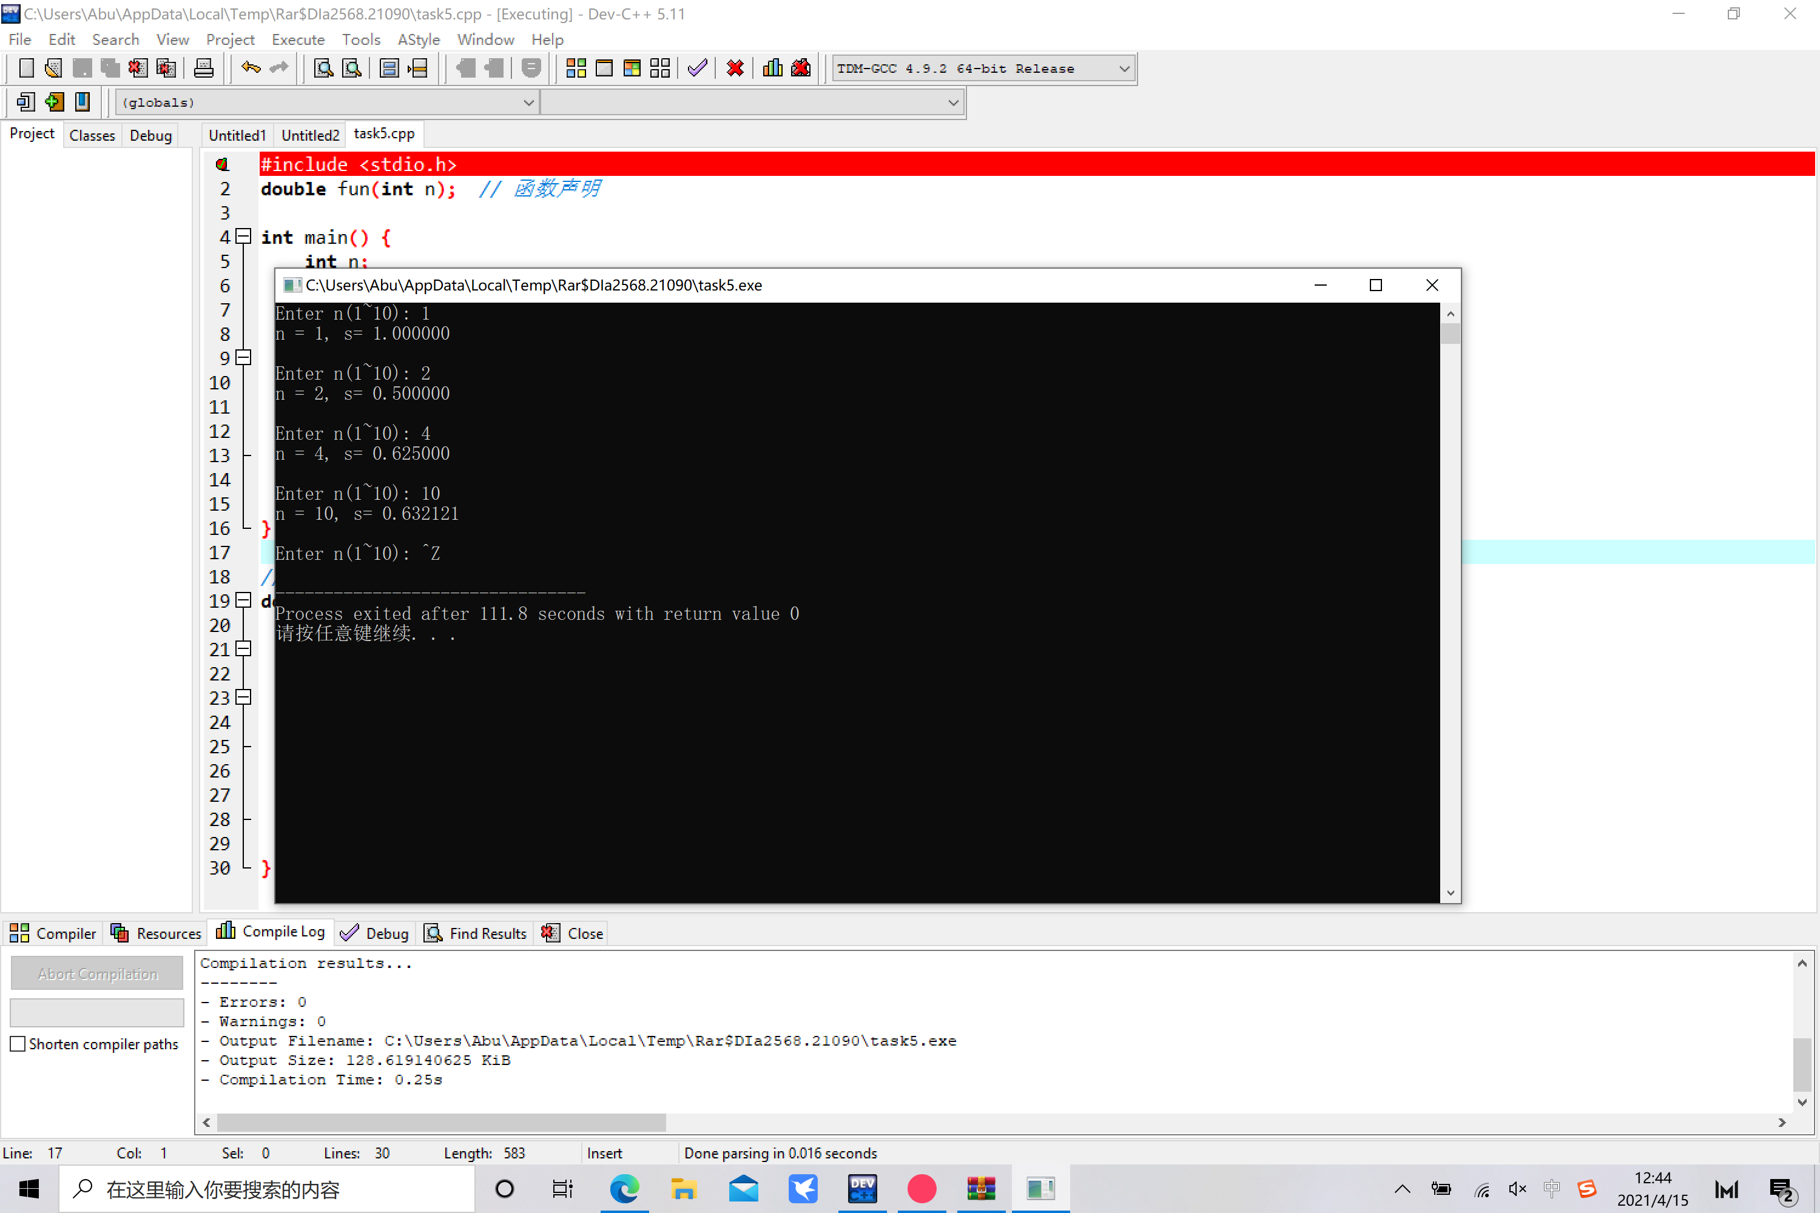Enable Shorten compiler paths checkbox
This screenshot has height=1213, width=1820.
18,1044
